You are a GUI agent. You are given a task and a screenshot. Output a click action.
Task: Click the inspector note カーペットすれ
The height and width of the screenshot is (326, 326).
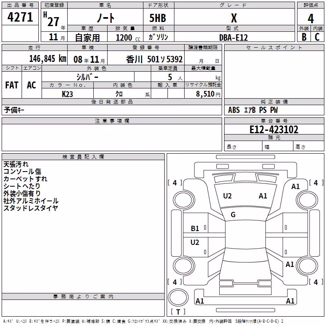pos(25,179)
